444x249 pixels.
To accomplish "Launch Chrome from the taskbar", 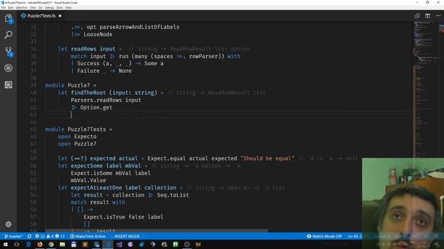I will (51, 244).
